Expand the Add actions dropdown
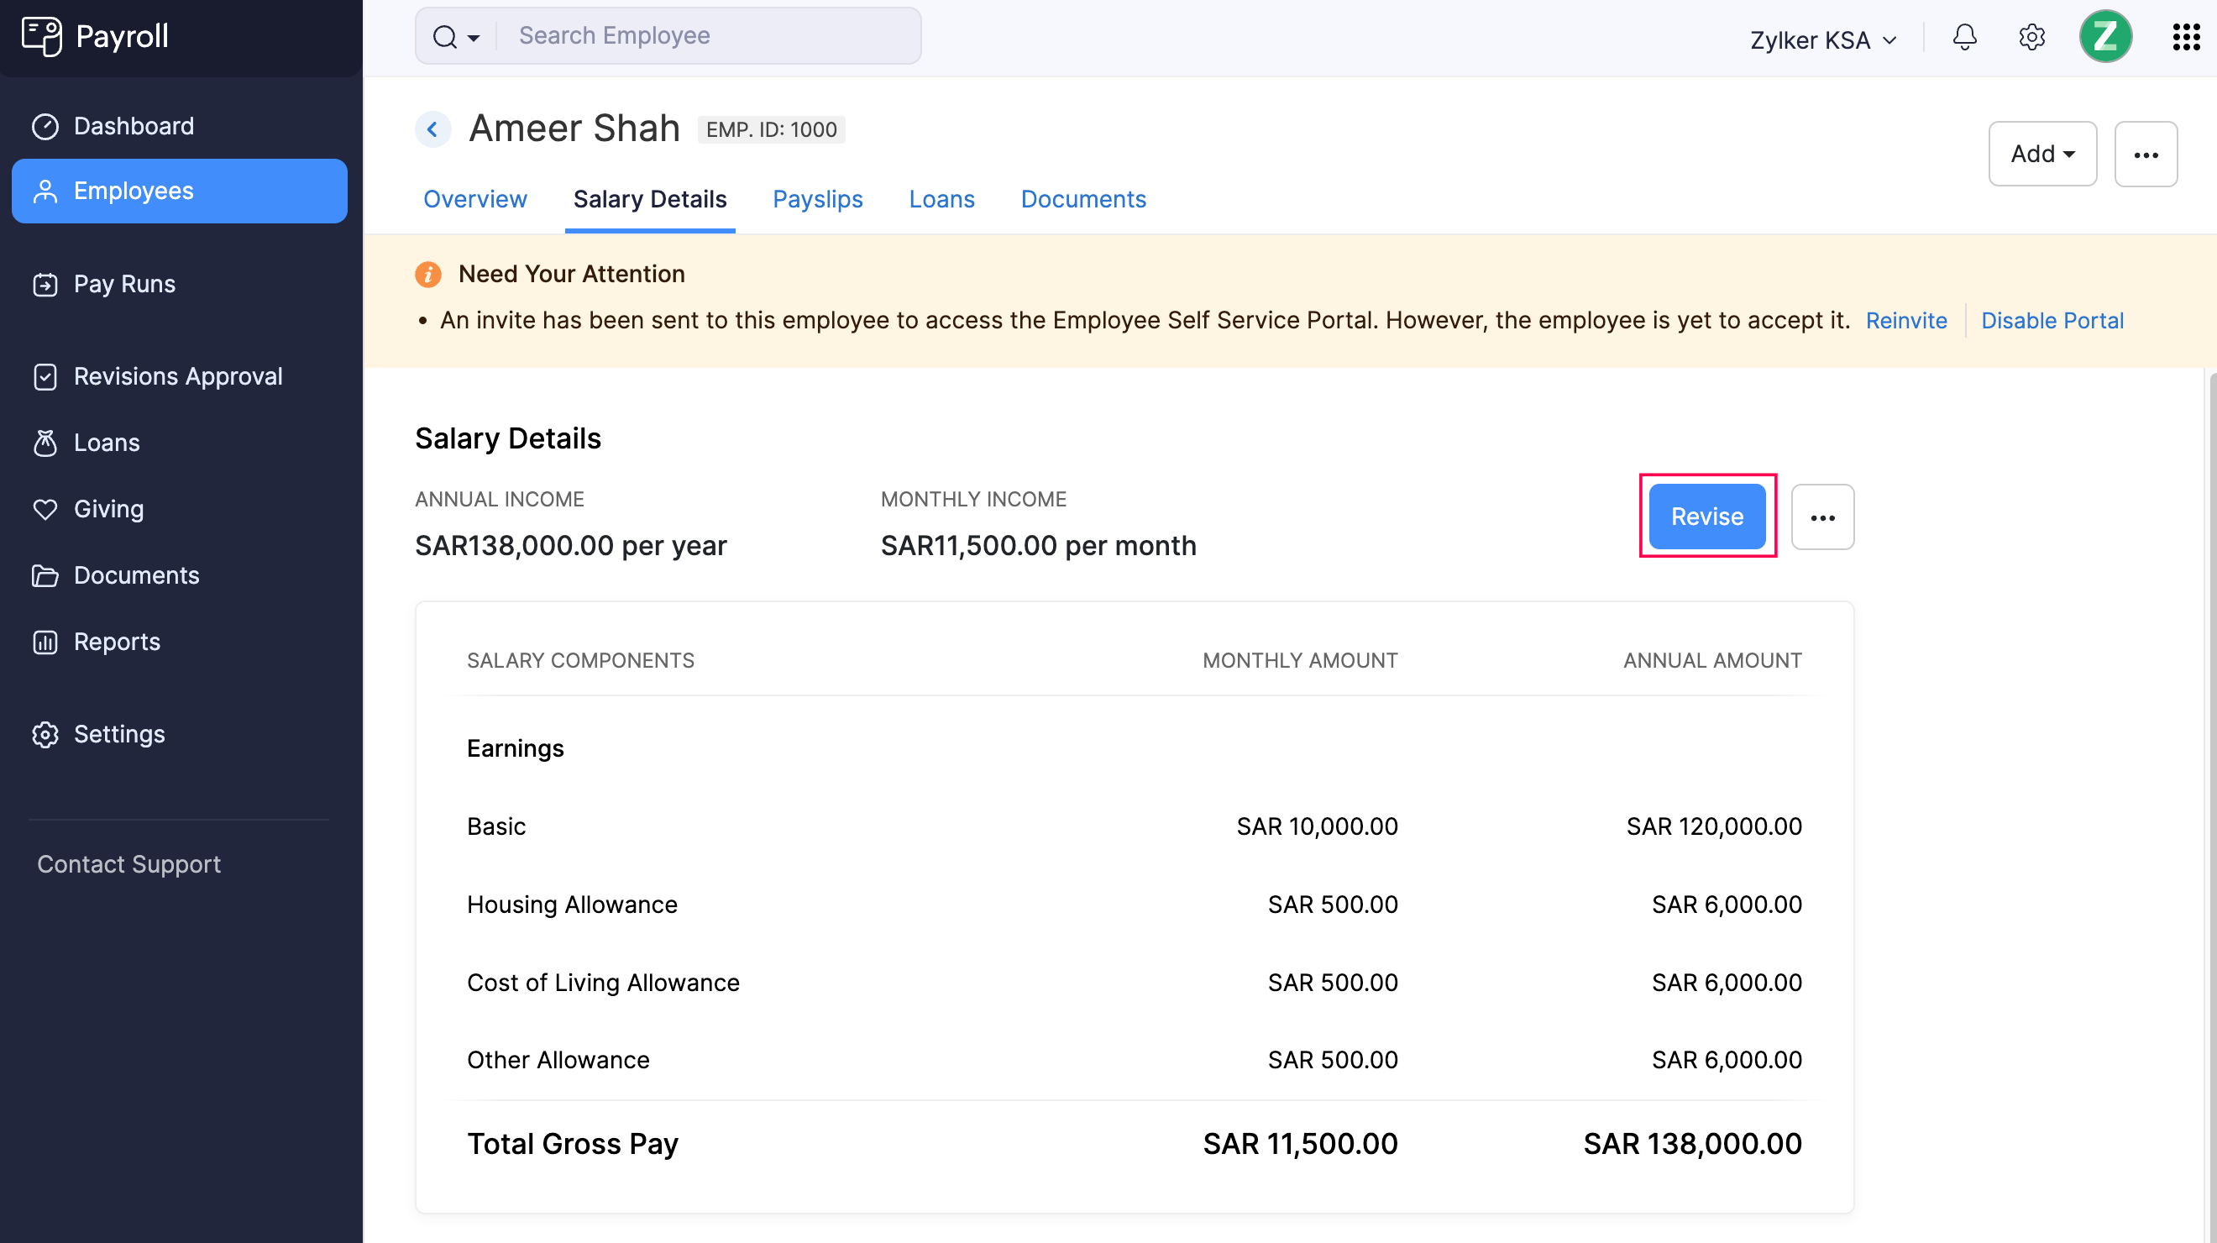 pyautogui.click(x=2041, y=153)
